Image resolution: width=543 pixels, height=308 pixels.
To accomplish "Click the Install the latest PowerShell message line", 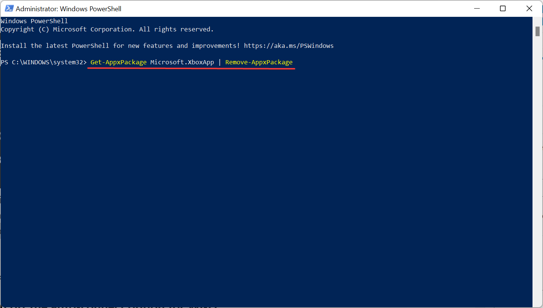I will pyautogui.click(x=120, y=45).
